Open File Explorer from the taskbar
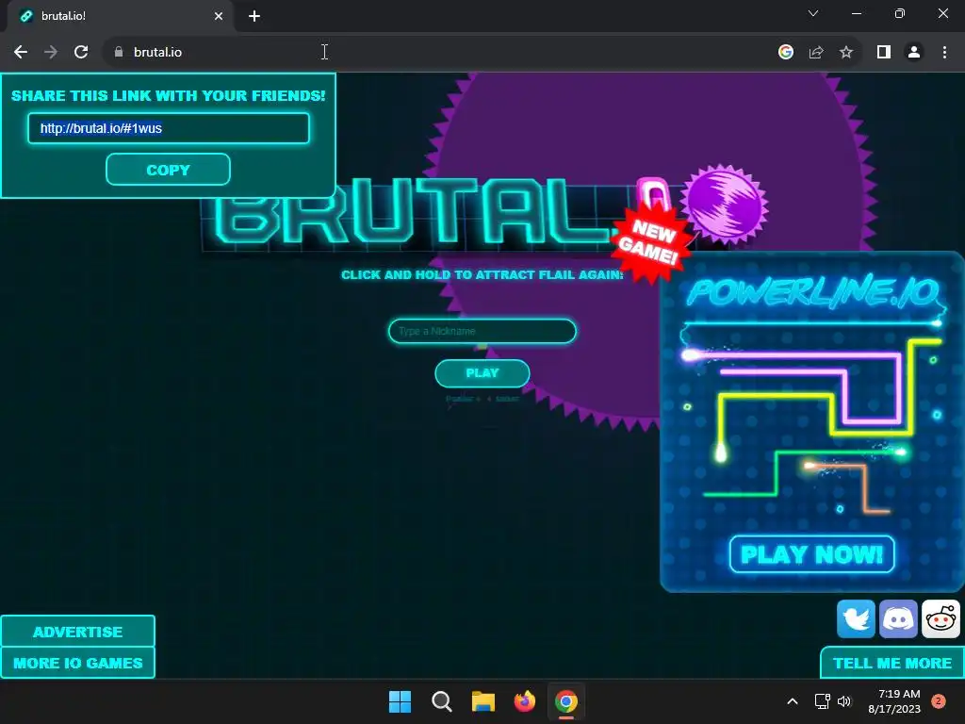 pos(483,701)
